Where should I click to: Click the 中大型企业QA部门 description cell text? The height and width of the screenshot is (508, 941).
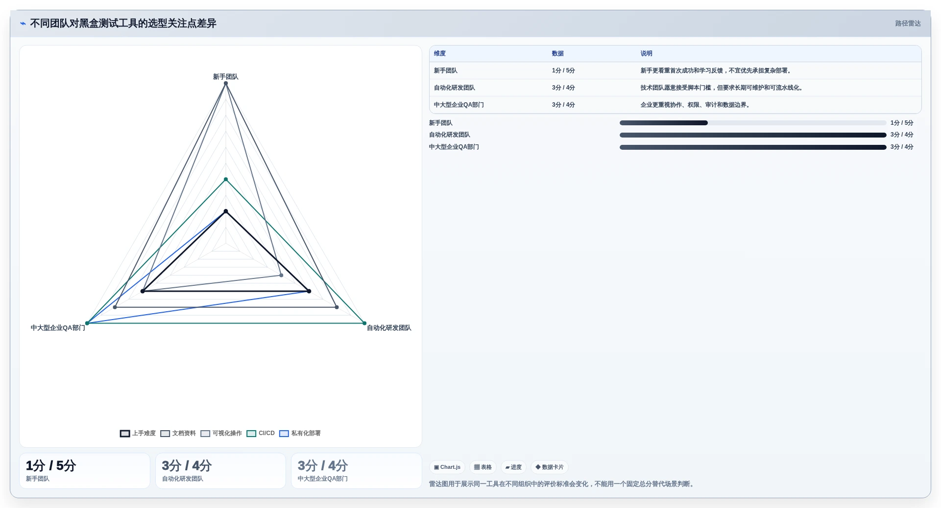tap(696, 105)
